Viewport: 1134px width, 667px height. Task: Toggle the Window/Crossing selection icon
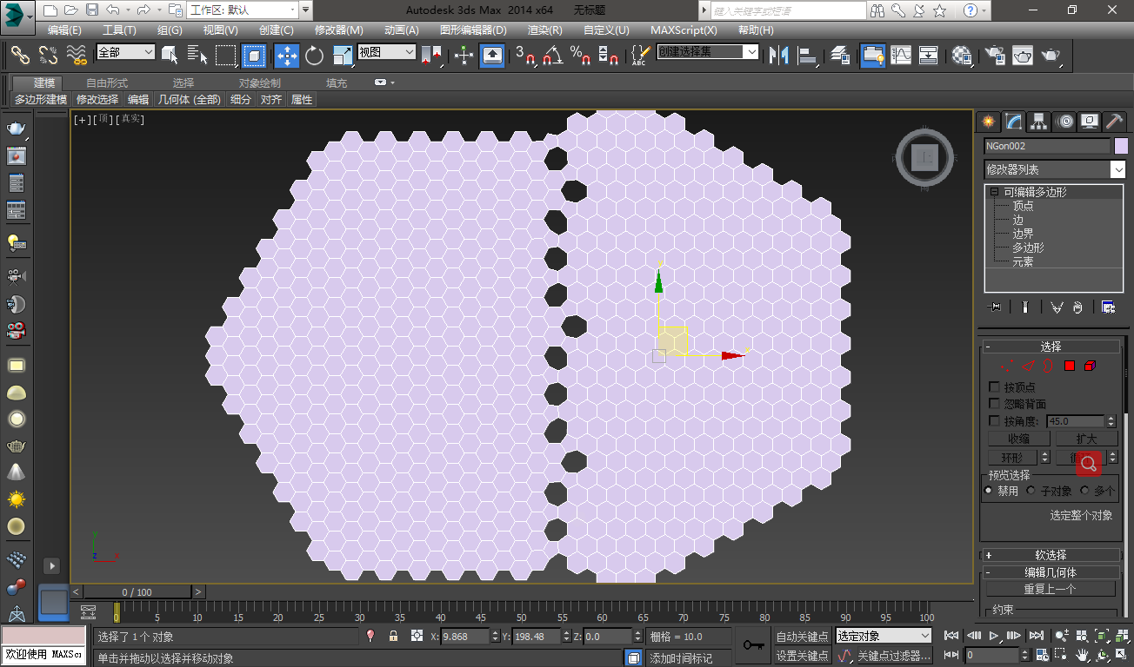(255, 55)
